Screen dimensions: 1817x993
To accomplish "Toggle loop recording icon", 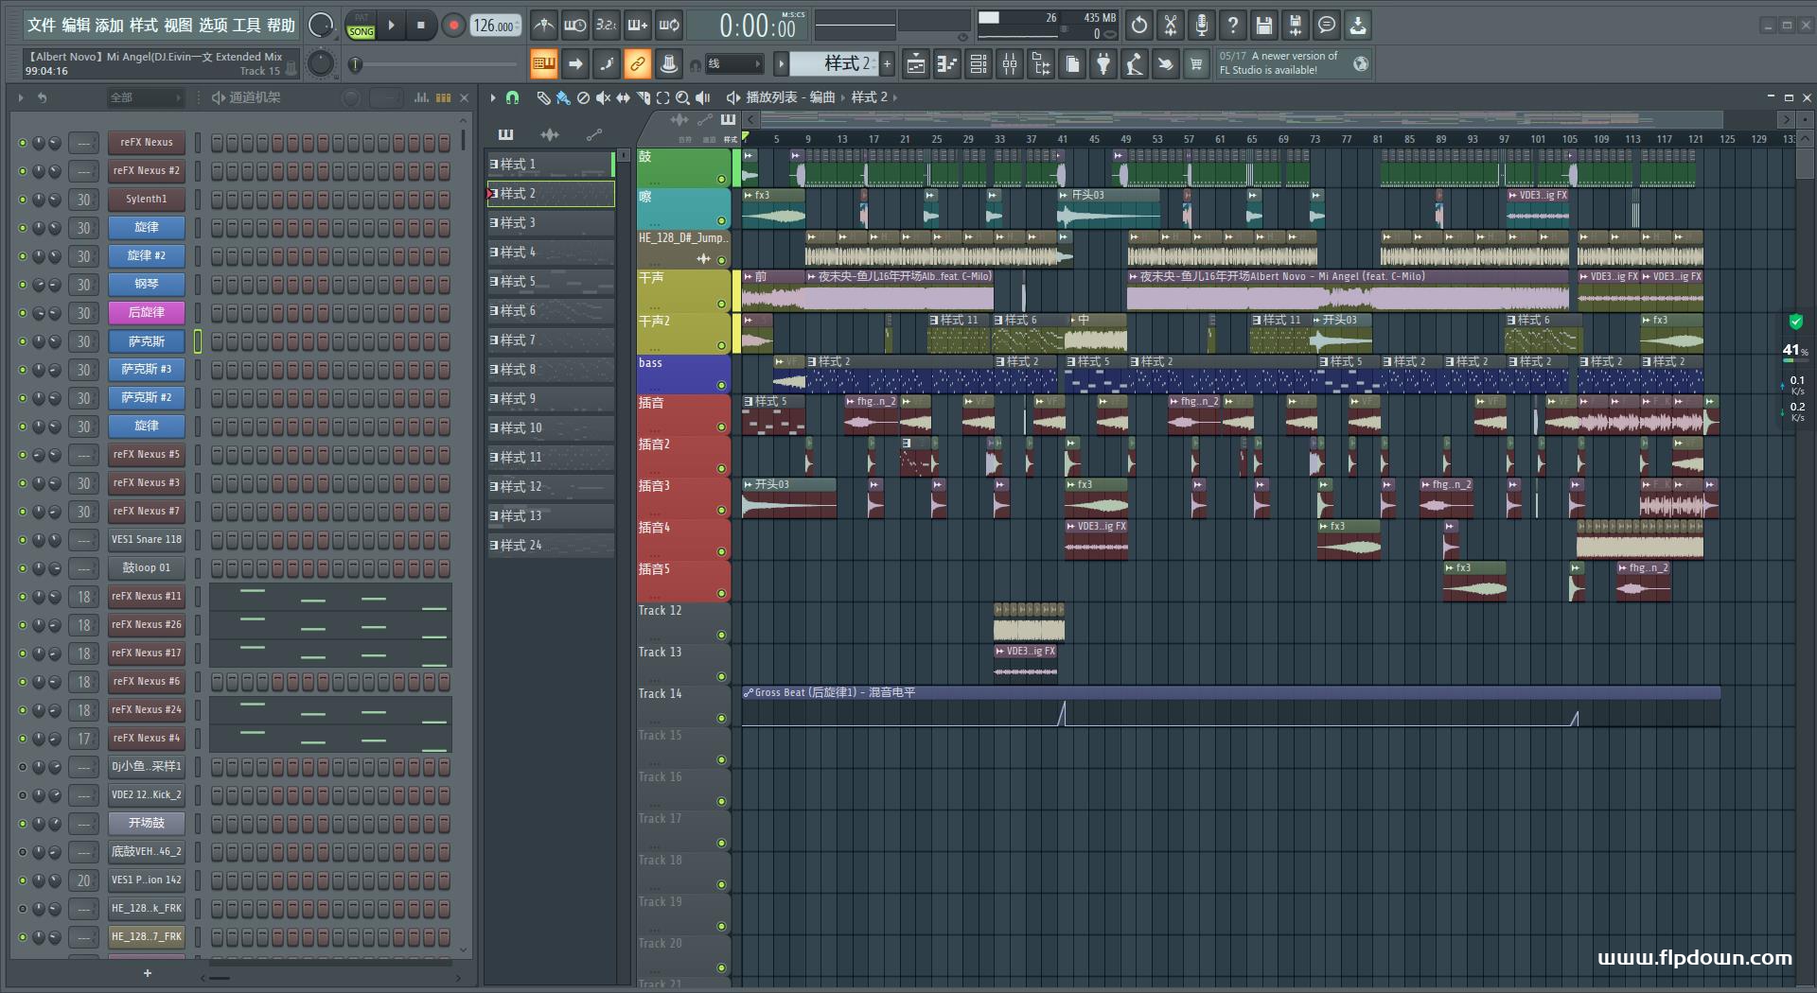I will pos(669,26).
